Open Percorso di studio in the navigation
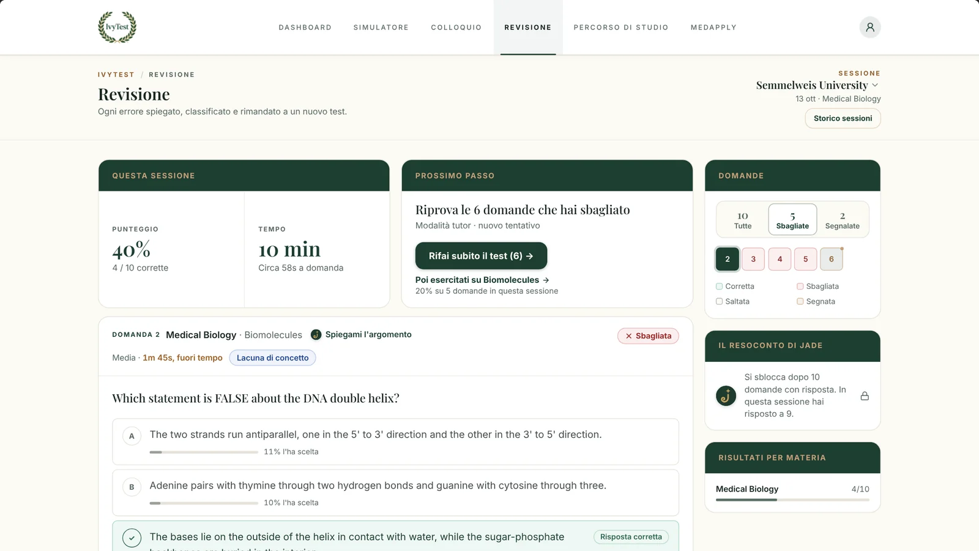 620,28
